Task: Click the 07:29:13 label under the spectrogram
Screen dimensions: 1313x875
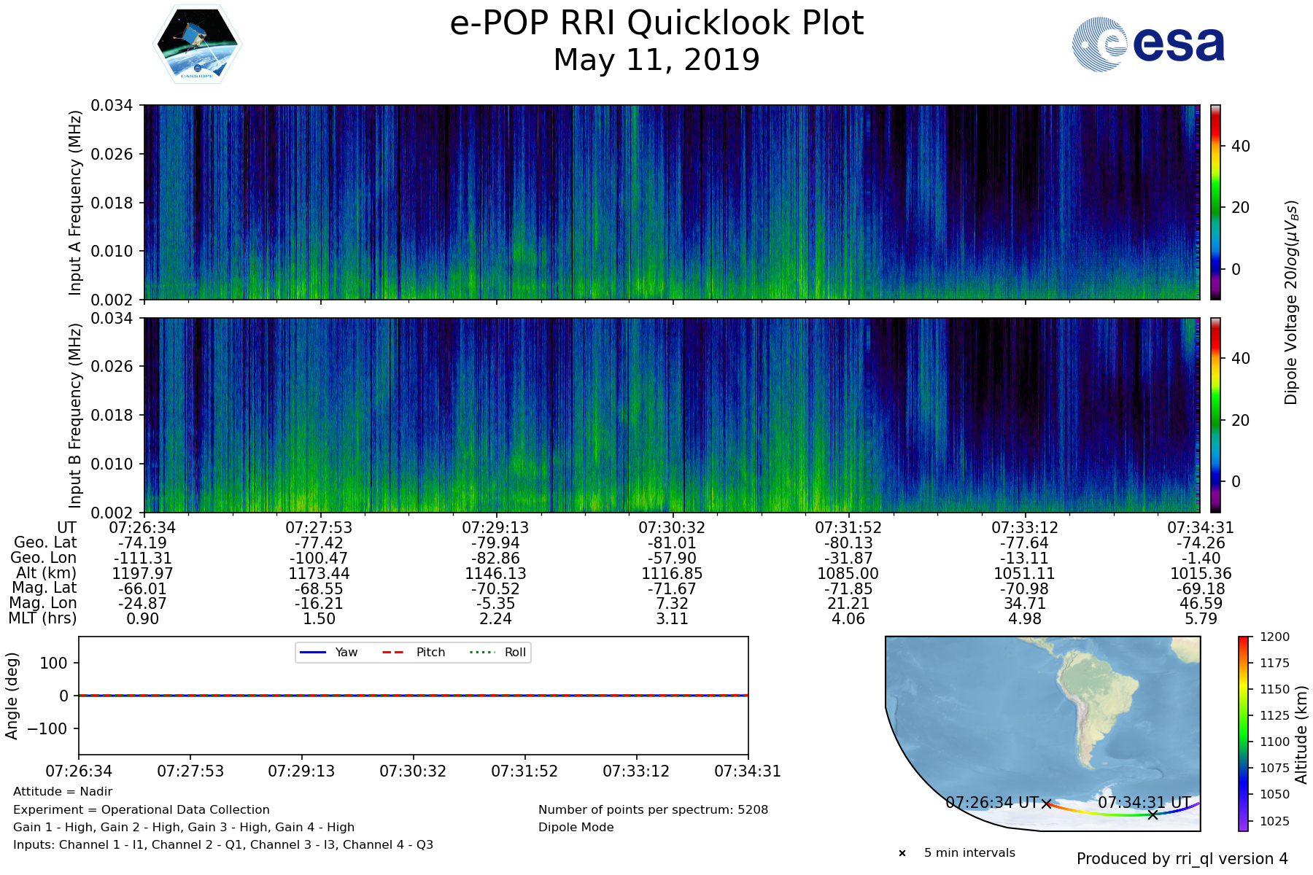Action: pyautogui.click(x=495, y=527)
